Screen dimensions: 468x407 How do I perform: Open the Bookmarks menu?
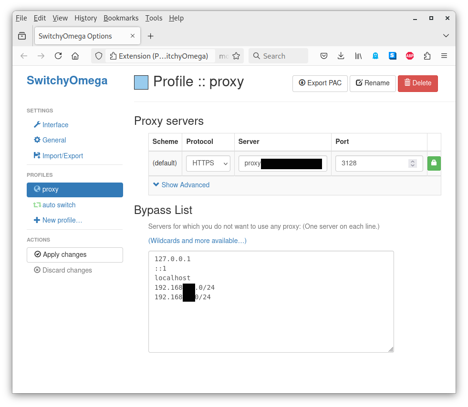pos(121,18)
